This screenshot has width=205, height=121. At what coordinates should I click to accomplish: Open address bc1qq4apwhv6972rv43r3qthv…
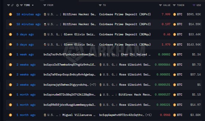click(x=122, y=115)
